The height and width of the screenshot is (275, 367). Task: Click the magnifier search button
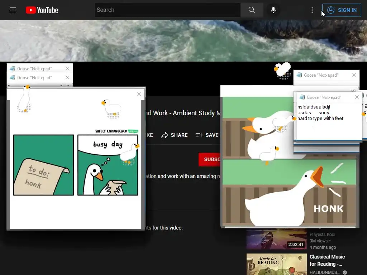[x=252, y=10]
